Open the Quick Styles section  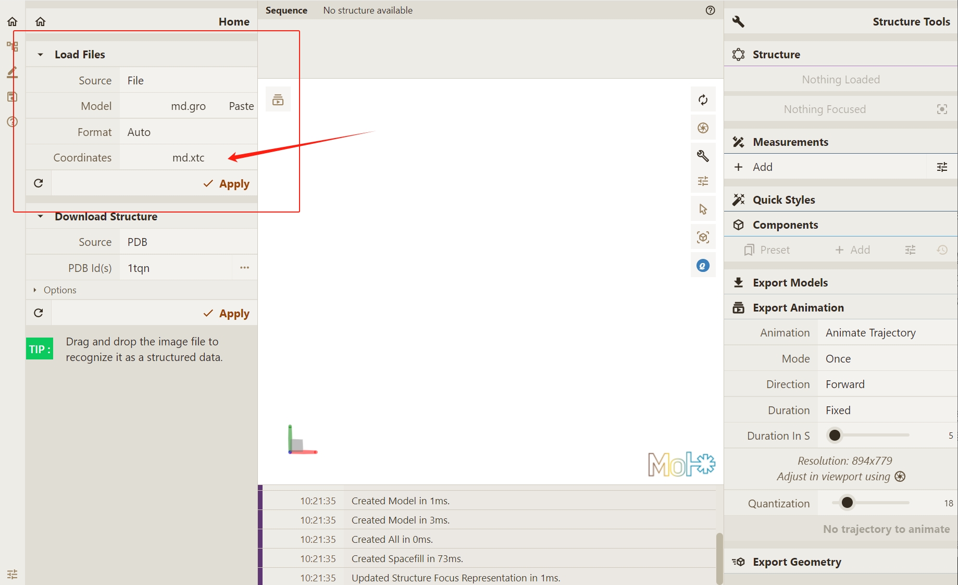pyautogui.click(x=783, y=200)
